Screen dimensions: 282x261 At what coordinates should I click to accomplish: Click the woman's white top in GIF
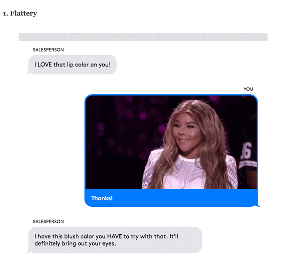coord(189,173)
